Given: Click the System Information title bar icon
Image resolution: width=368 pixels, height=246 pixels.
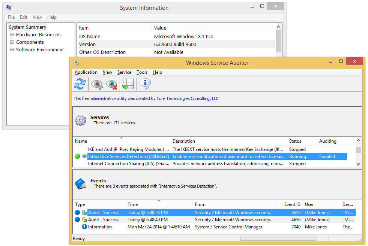Looking at the screenshot, I should (x=9, y=7).
